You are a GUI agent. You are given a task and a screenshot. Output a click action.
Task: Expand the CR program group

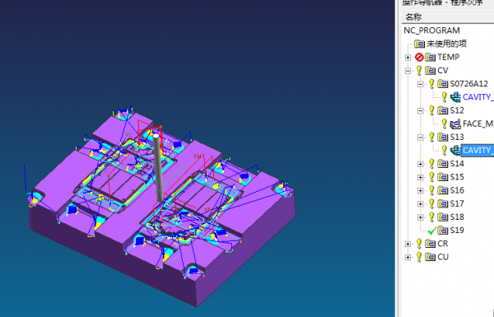(x=408, y=244)
